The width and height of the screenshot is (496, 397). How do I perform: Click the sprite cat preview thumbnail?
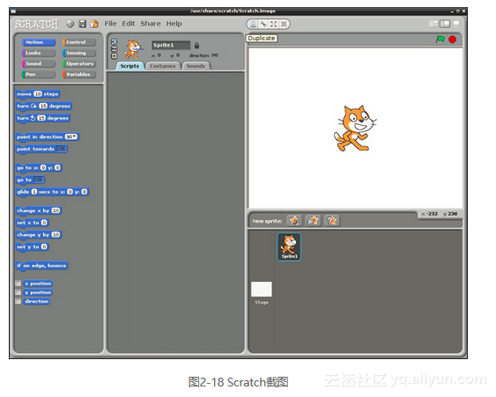pos(133,49)
